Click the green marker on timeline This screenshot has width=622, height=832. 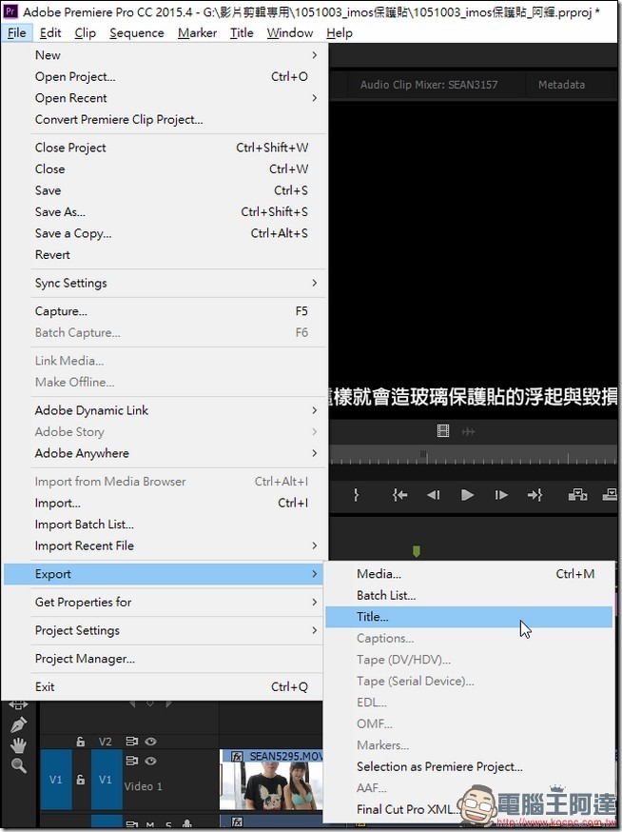coord(417,552)
